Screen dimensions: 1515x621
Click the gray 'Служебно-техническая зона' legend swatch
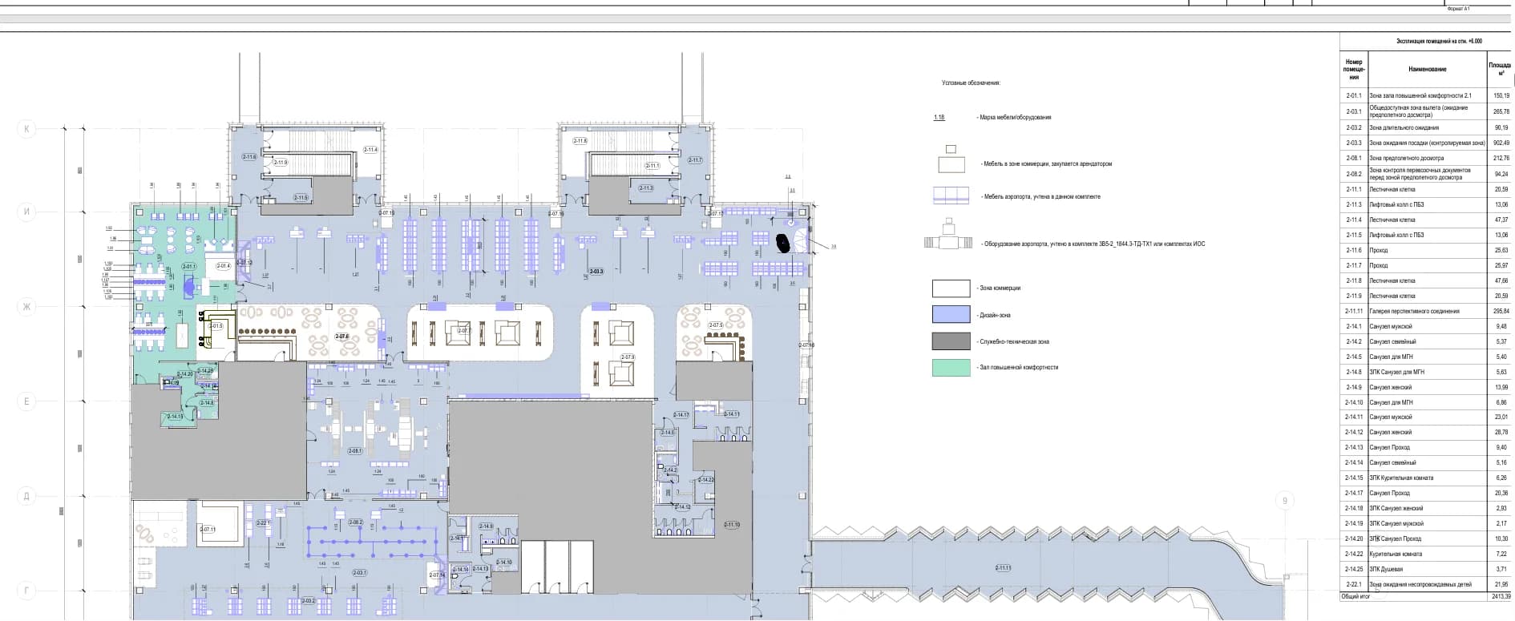(951, 341)
